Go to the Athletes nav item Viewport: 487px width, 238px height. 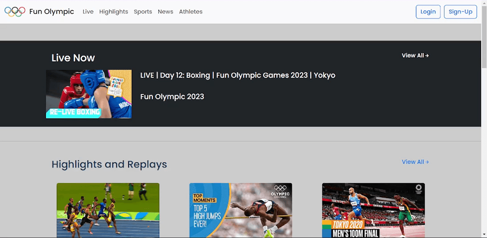click(191, 12)
